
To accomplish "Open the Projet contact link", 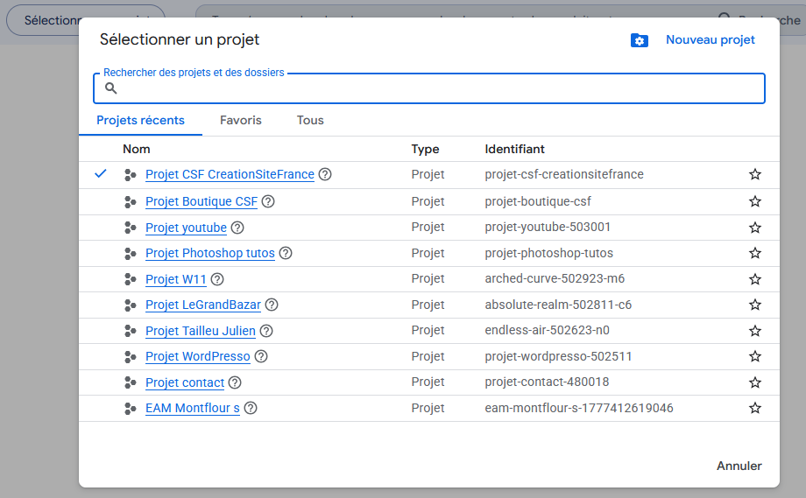I will coord(185,382).
